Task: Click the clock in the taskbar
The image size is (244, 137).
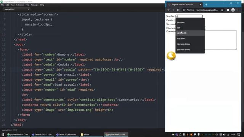Action: [233, 134]
